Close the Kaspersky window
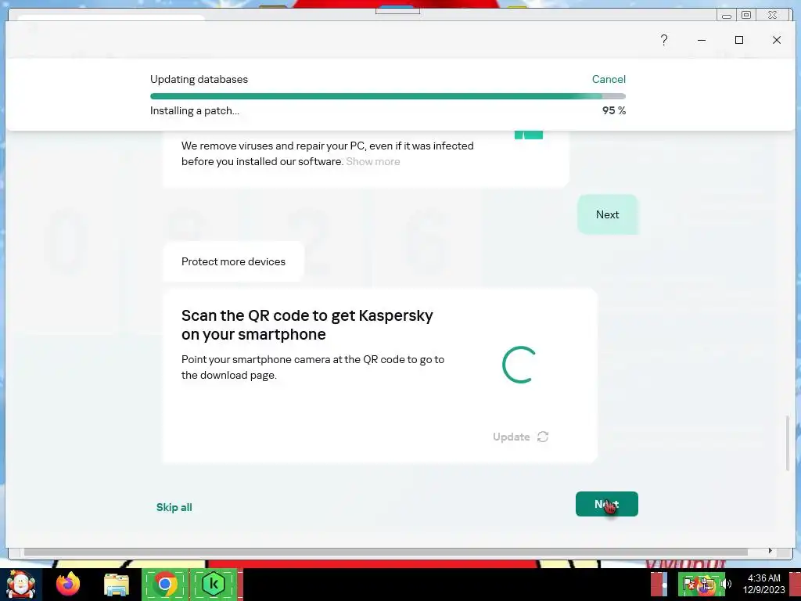 tap(777, 40)
